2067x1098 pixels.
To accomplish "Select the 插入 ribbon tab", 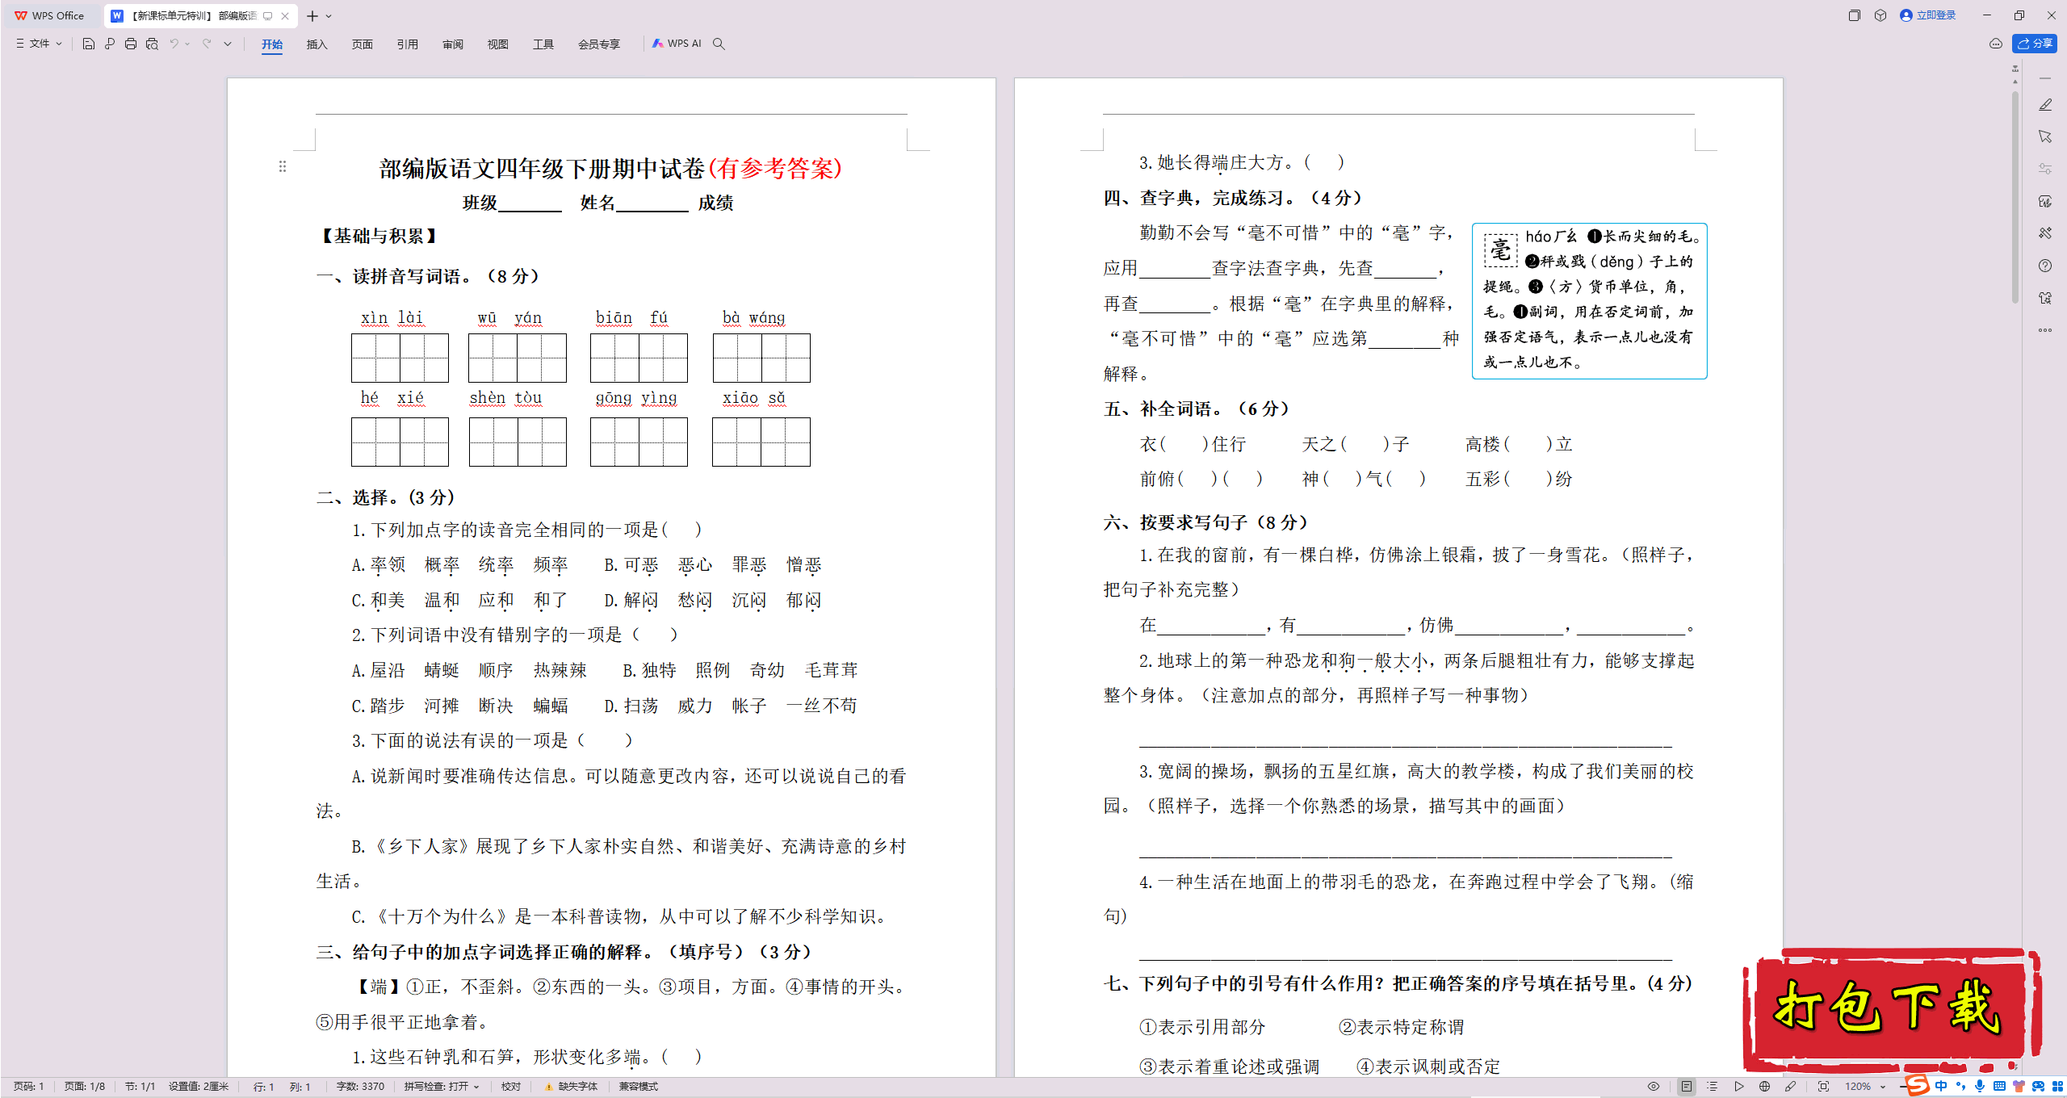I will pyautogui.click(x=317, y=44).
